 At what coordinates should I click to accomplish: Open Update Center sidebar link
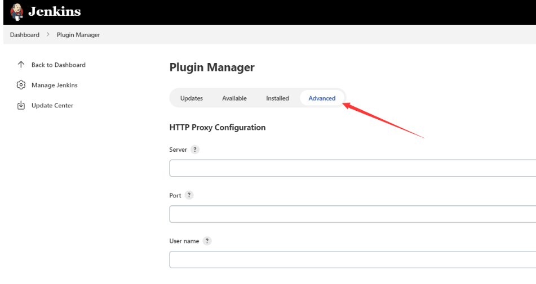coord(52,105)
